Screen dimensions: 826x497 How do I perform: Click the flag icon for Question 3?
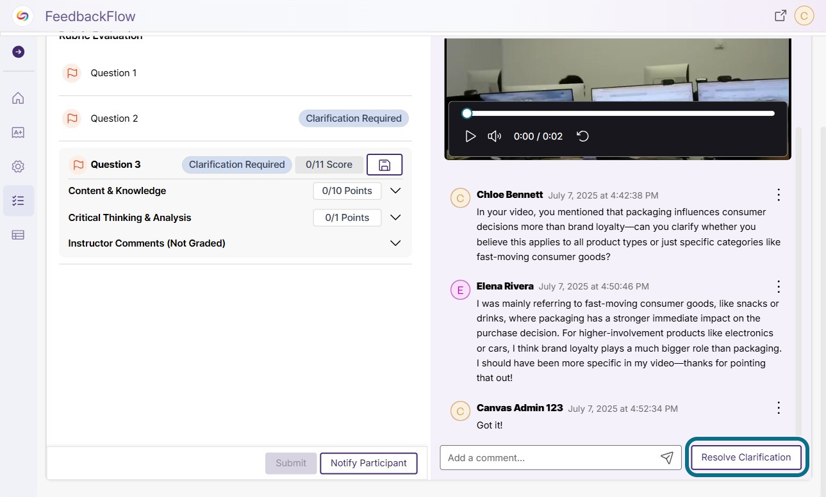(x=78, y=165)
